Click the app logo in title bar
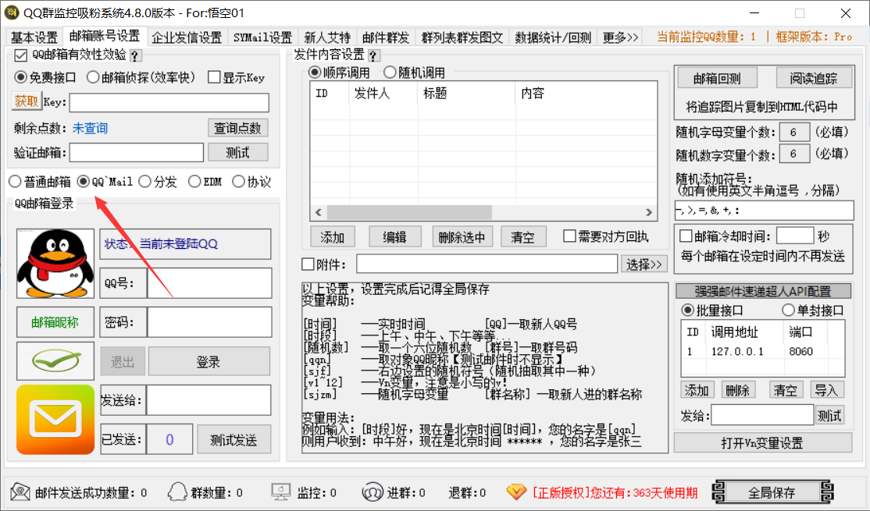The width and height of the screenshot is (870, 511). [x=11, y=12]
